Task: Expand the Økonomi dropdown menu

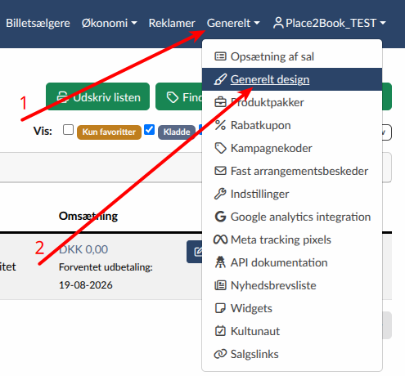Action: pos(110,23)
